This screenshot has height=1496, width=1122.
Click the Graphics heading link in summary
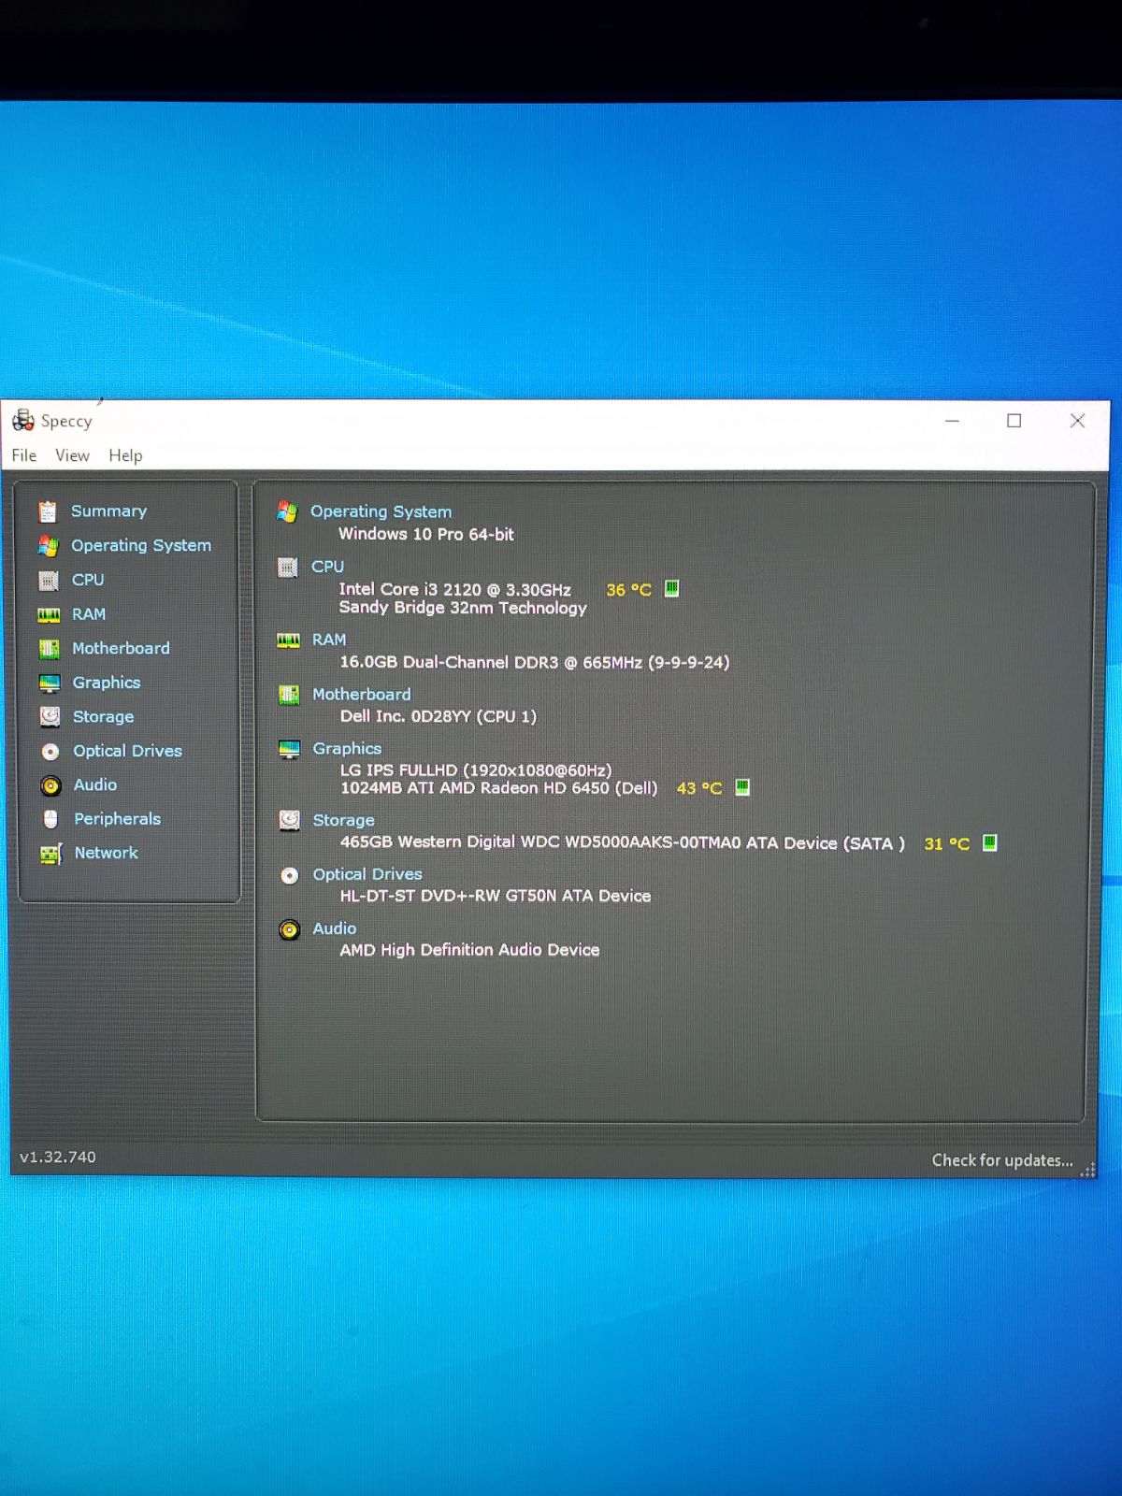[347, 748]
